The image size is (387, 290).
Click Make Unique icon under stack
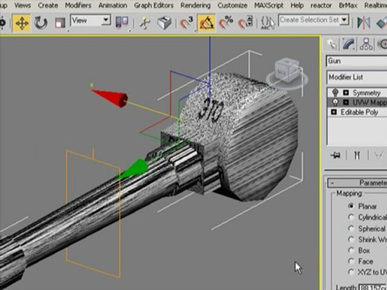(379, 155)
